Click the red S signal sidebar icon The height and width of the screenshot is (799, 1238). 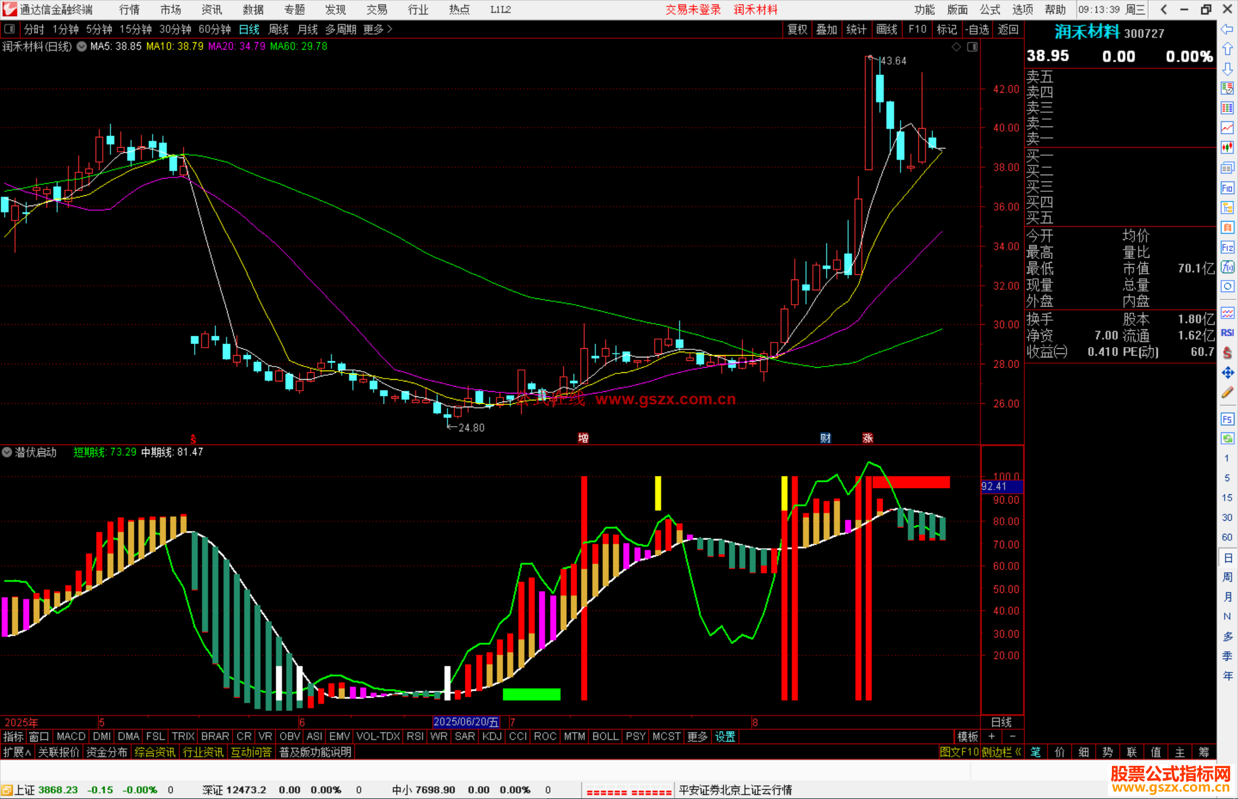click(x=1227, y=352)
